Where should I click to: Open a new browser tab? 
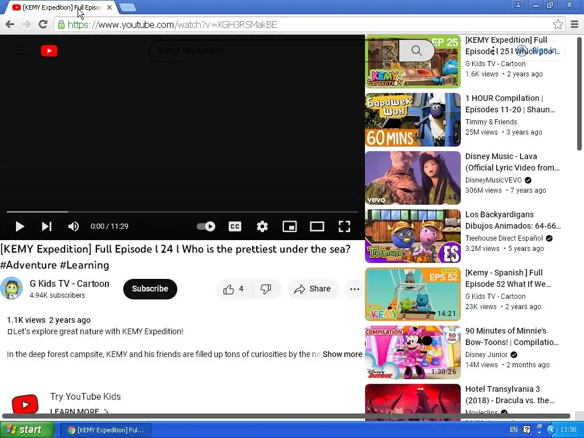click(128, 7)
